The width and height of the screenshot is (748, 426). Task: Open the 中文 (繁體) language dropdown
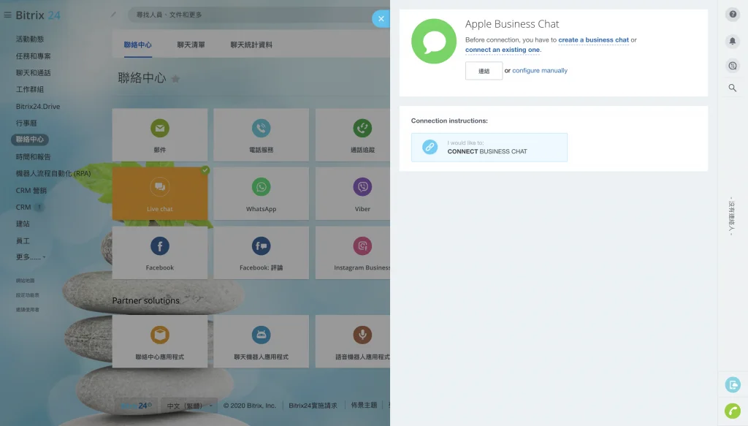[188, 406]
